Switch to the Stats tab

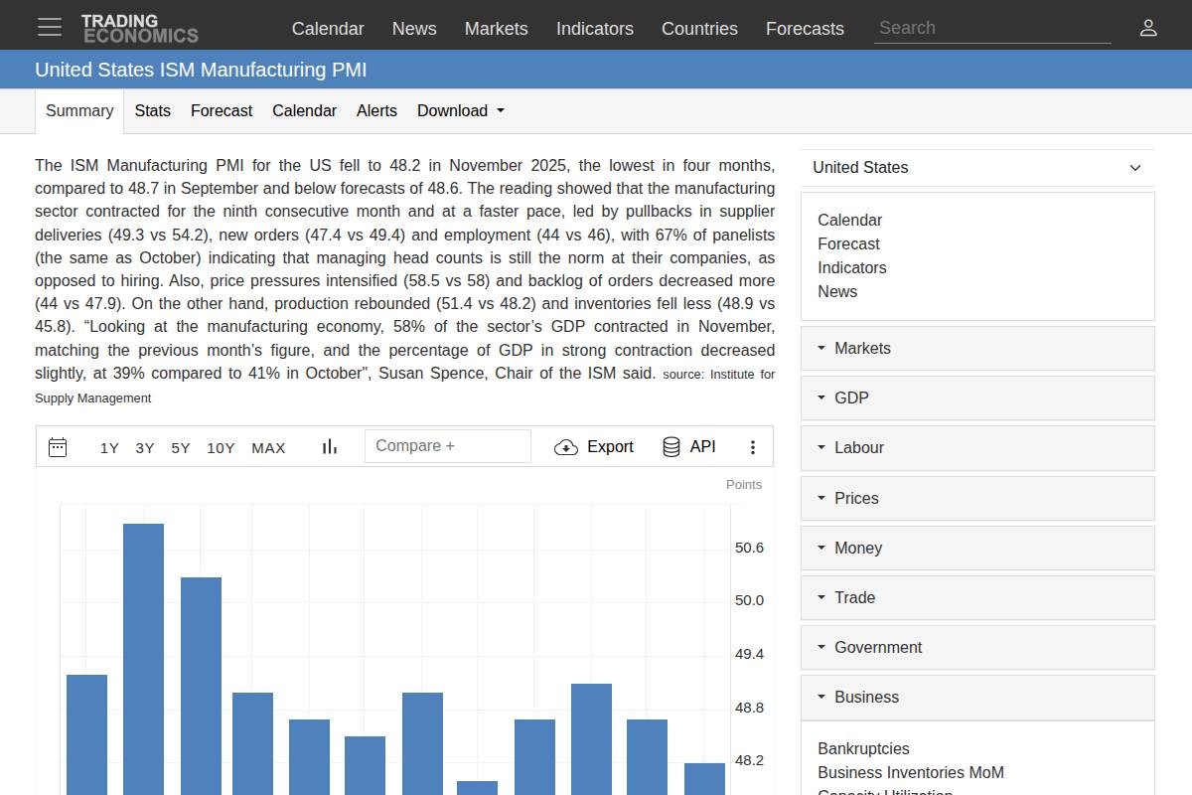coord(152,110)
